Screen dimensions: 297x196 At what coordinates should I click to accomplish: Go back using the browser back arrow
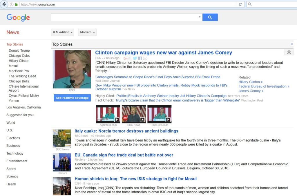[x=4, y=4]
